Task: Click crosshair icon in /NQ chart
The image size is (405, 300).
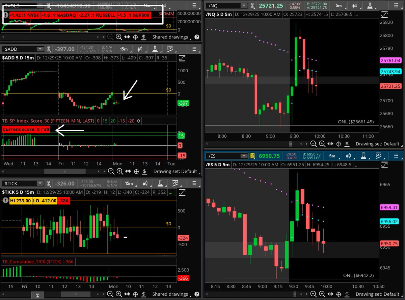Action: click(339, 144)
